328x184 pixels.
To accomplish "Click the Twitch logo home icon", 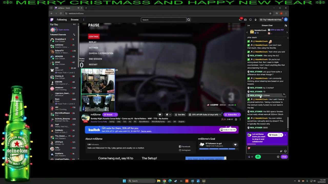I will 52,20.
